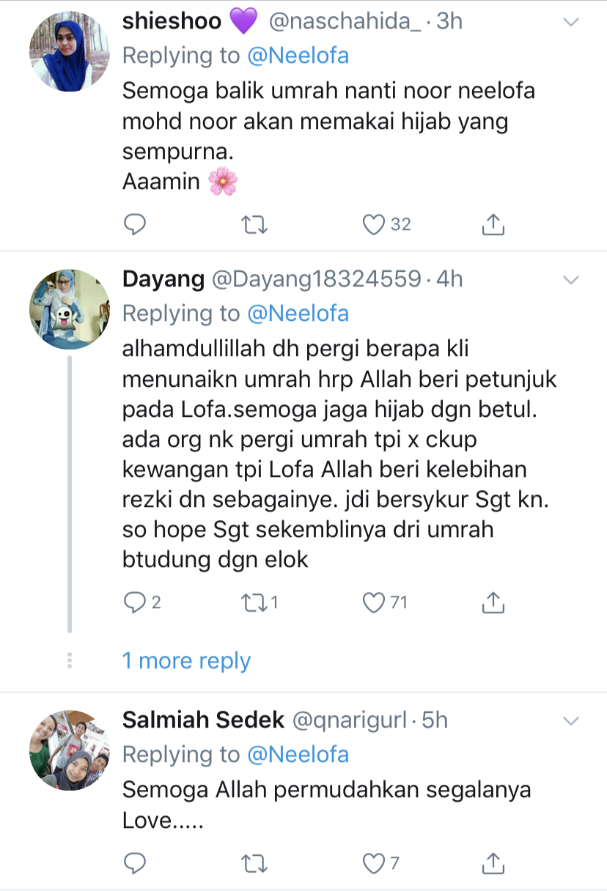The width and height of the screenshot is (607, 891).
Task: Open Salmiah Sedek's profile by name
Action: [203, 720]
